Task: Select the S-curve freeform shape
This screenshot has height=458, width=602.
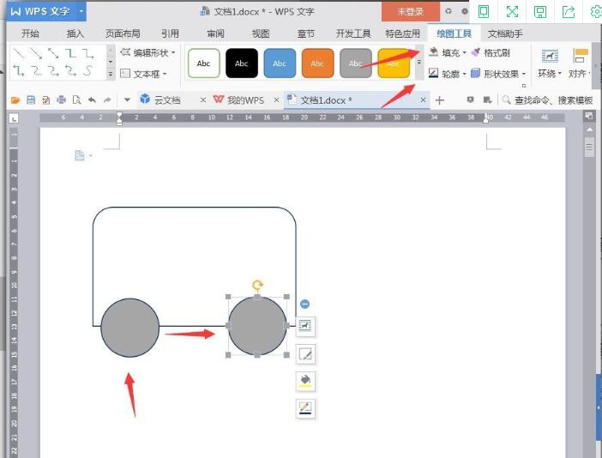Action: pyautogui.click(x=88, y=70)
